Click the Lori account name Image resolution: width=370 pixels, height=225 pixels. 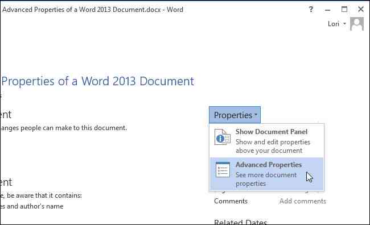tap(334, 24)
